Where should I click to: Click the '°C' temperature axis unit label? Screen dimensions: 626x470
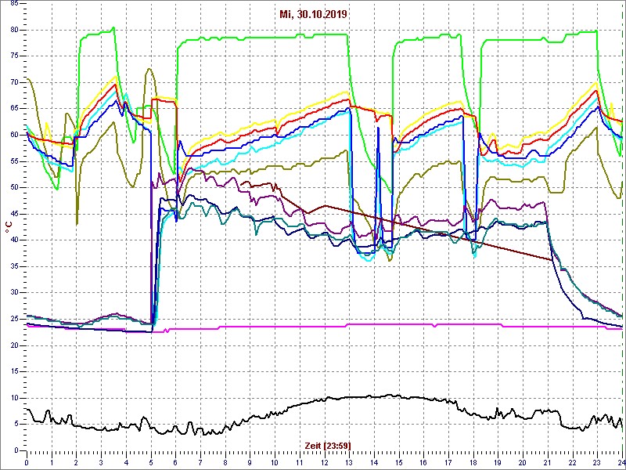click(x=9, y=227)
